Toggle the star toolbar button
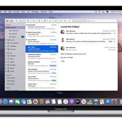Viewport: 122px width, 122px height. point(50,21)
